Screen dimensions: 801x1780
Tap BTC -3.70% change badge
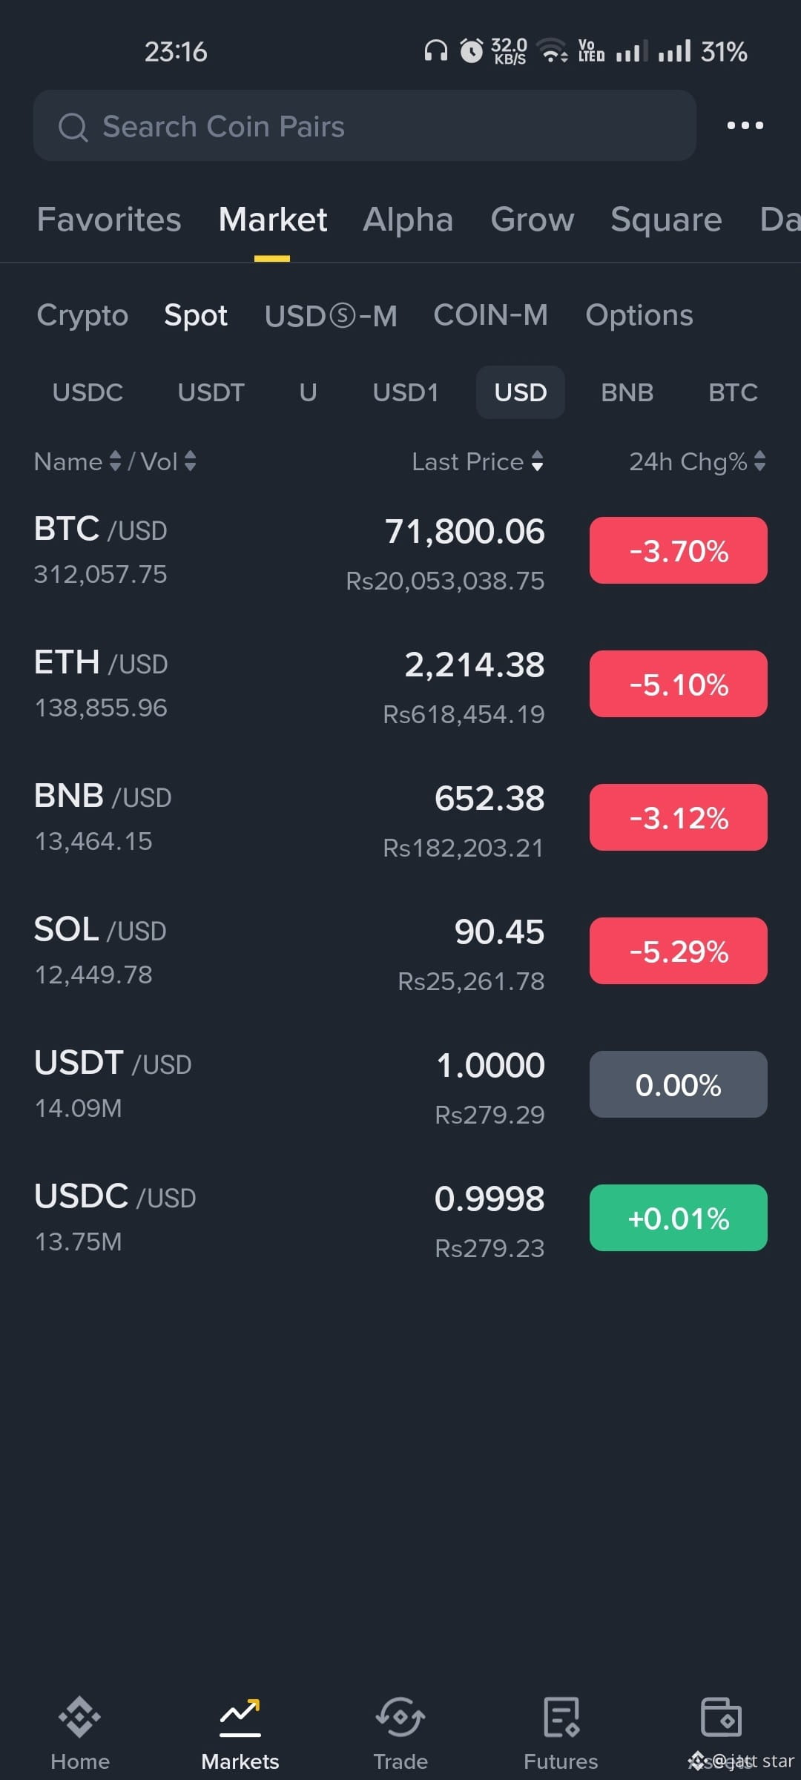coord(679,550)
